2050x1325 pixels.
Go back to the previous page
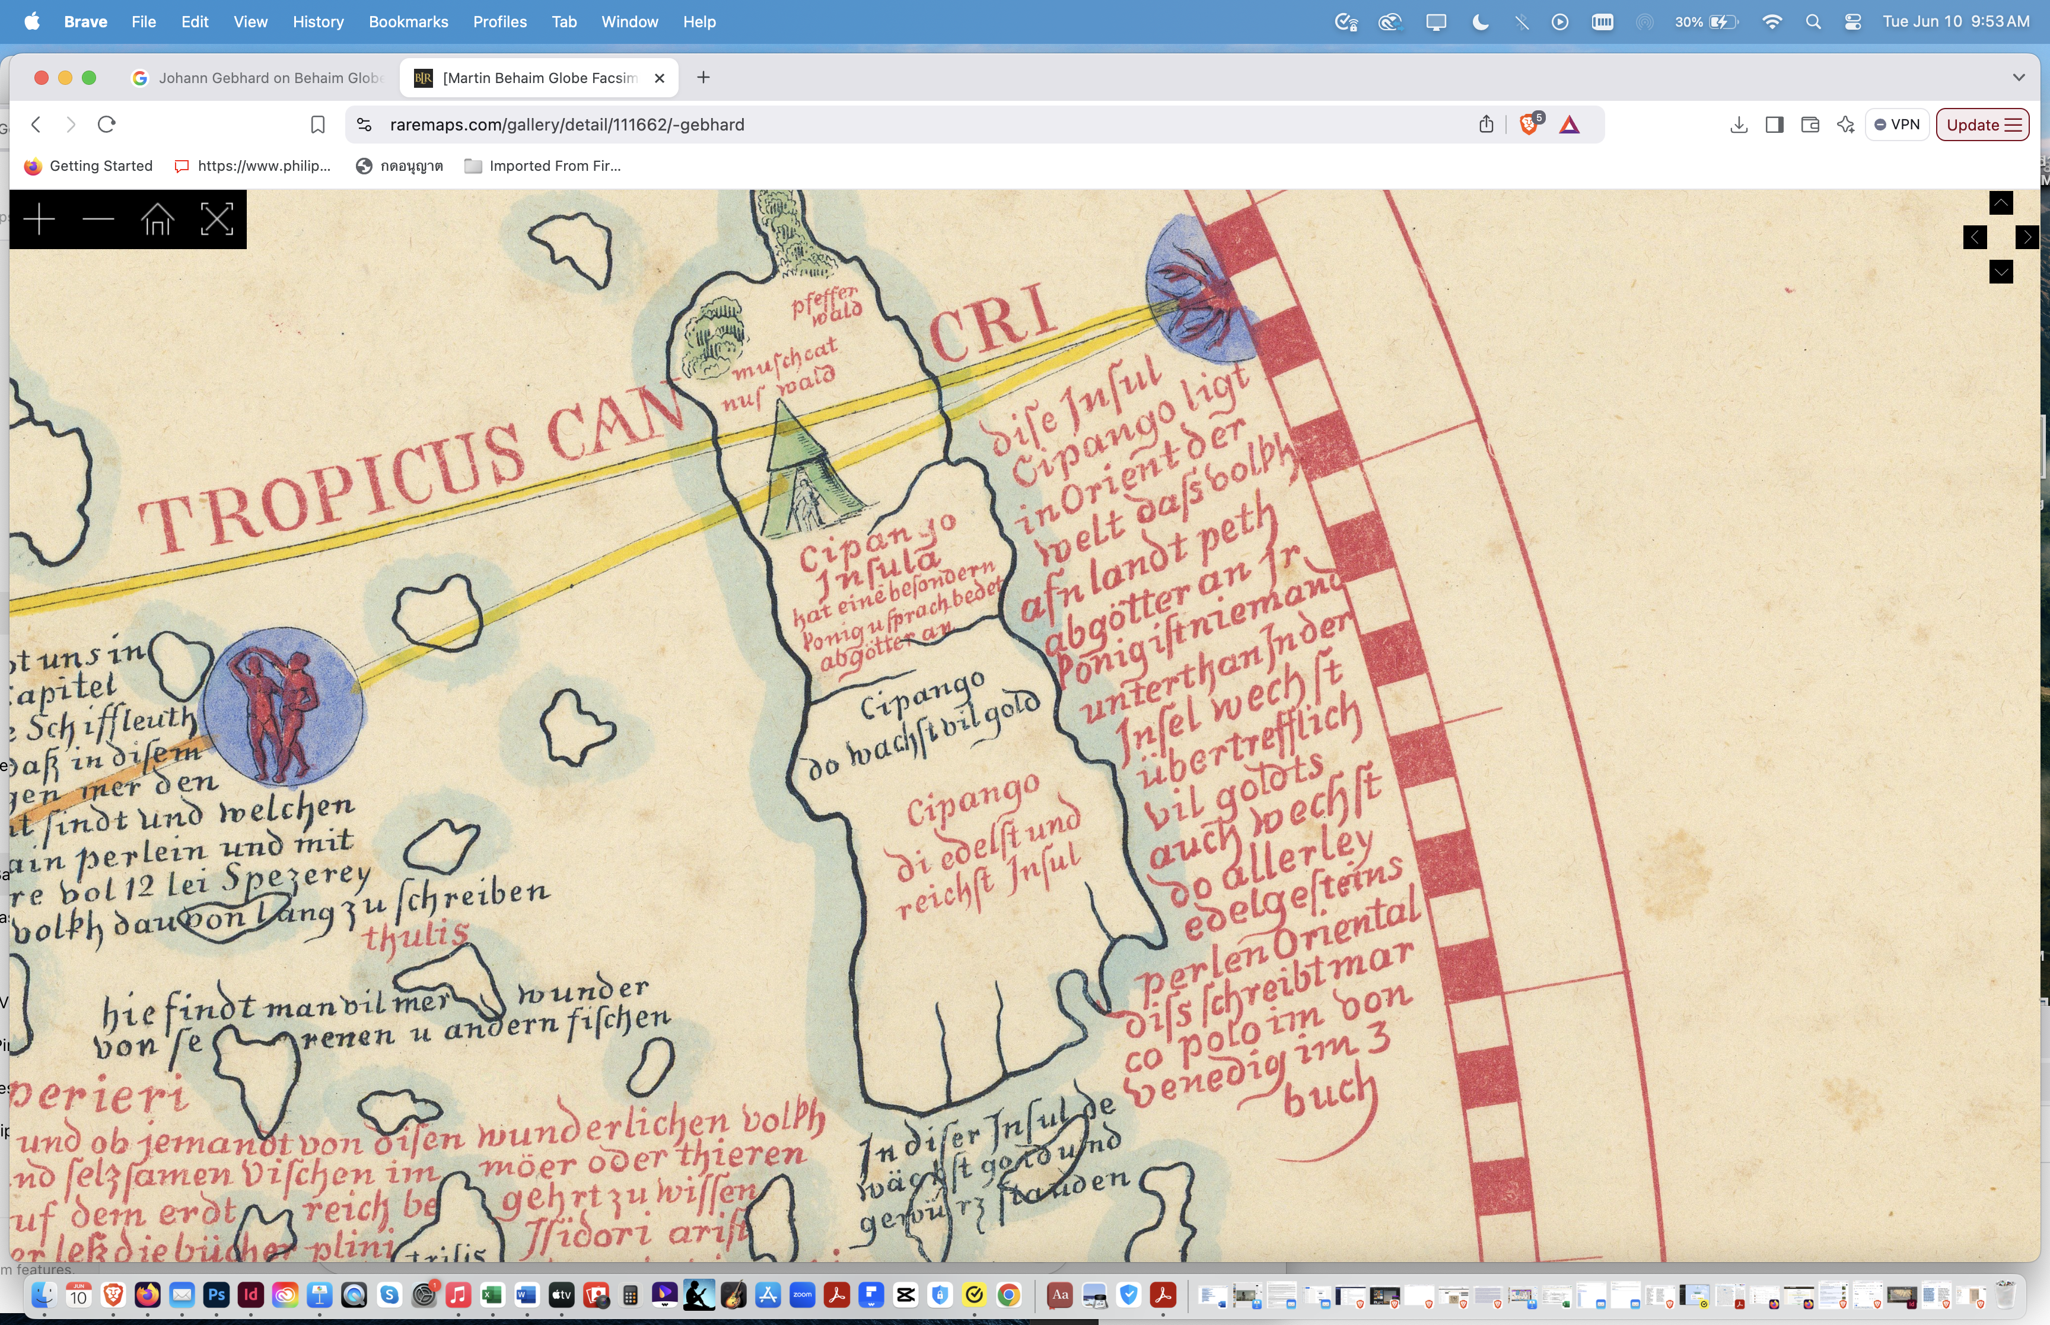click(x=36, y=125)
